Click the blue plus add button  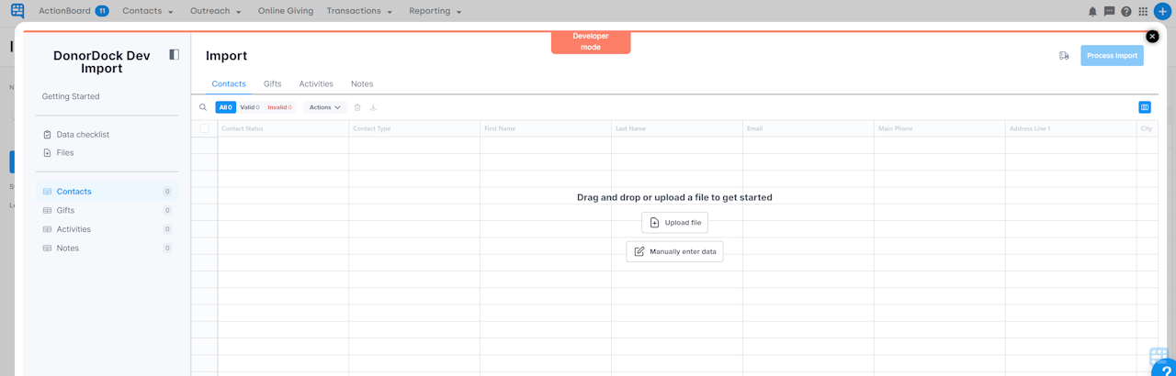click(1162, 12)
